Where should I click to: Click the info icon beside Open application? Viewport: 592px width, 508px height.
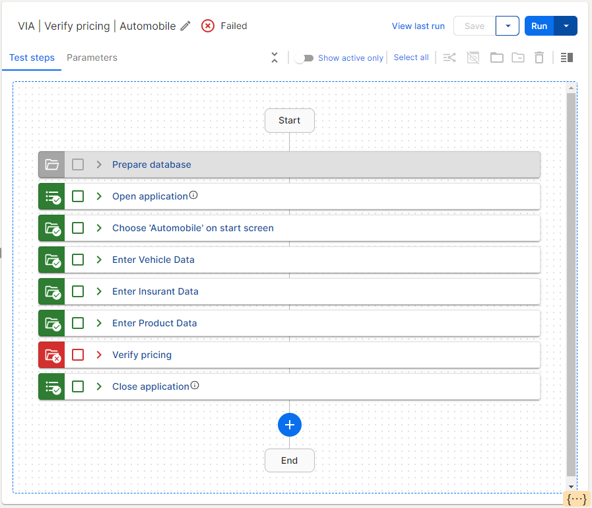click(194, 196)
